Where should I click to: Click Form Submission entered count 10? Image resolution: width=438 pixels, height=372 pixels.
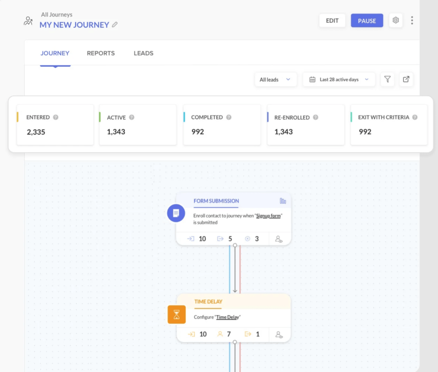click(197, 239)
